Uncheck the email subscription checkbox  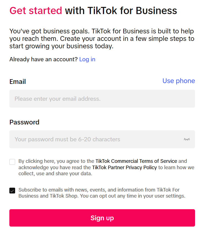click(x=12, y=191)
